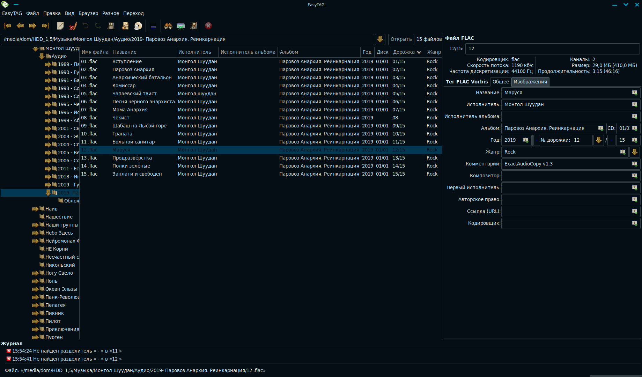Apply the Год tag to selected files
Screen dimensions: 642x377
coord(526,140)
